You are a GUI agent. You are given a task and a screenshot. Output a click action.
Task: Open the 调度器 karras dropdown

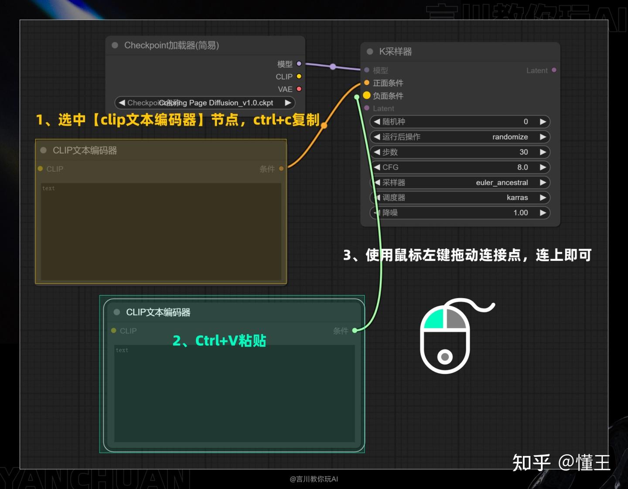pos(460,198)
